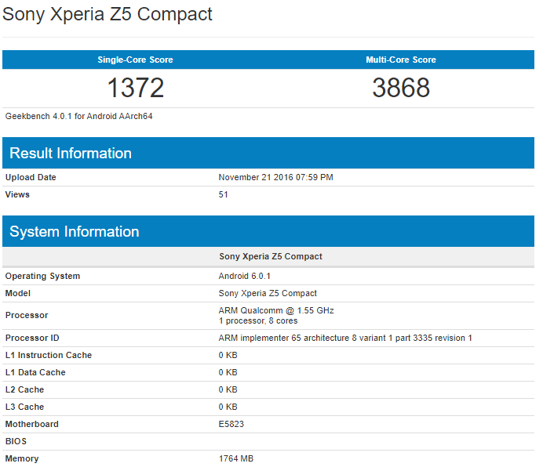The image size is (543, 467).
Task: Click the L1 Instruction Cache label
Action: click(49, 355)
